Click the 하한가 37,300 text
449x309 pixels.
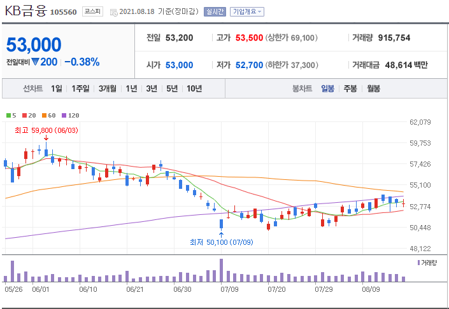pyautogui.click(x=292, y=65)
